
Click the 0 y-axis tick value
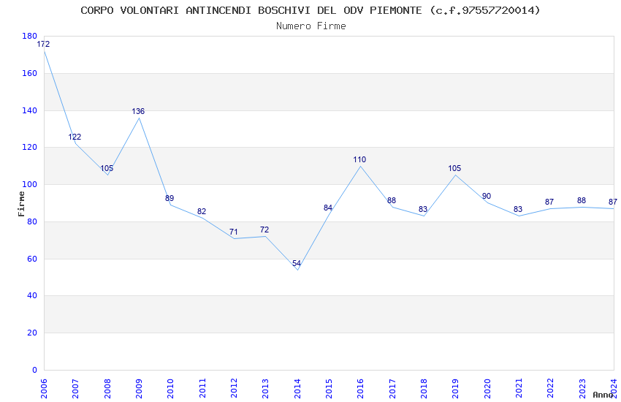[x=35, y=370]
